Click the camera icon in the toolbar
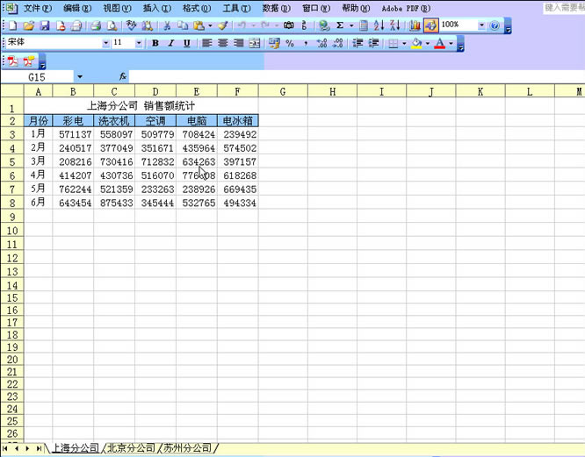This screenshot has width=585, height=457. (288, 25)
